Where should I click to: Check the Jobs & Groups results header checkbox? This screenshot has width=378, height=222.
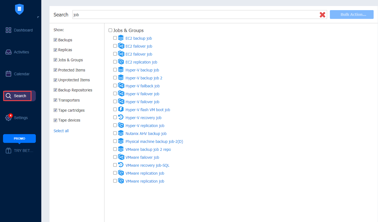pyautogui.click(x=111, y=30)
